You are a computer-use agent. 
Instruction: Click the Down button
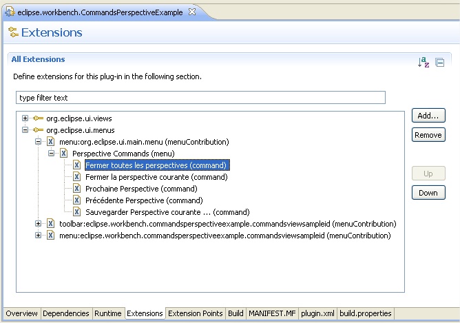pos(428,193)
